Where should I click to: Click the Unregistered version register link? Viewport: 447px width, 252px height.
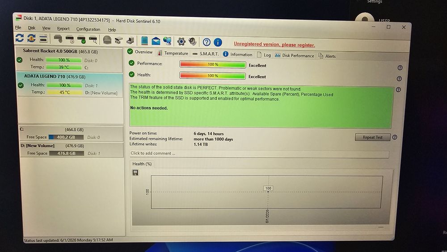(274, 44)
